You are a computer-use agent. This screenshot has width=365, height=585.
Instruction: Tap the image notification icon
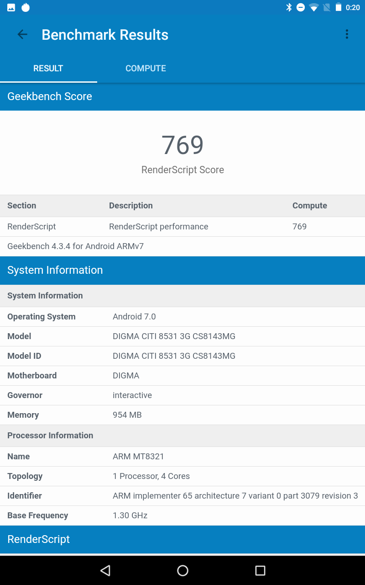point(11,7)
